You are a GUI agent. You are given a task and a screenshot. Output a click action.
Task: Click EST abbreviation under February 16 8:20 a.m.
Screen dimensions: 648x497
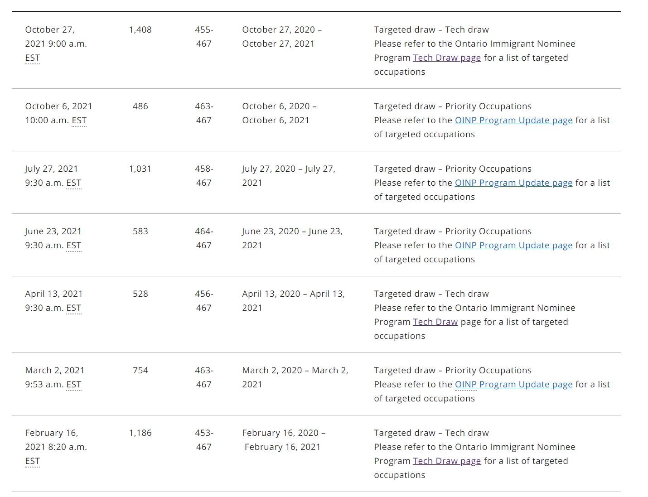pos(33,461)
